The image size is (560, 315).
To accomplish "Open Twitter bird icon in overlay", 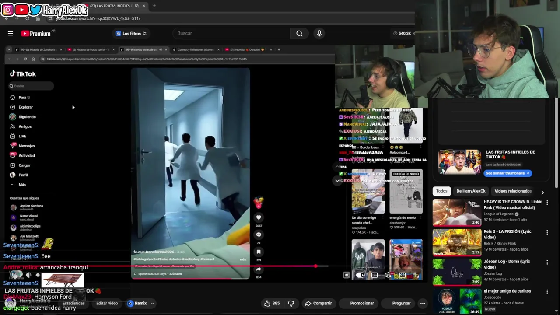I will tap(36, 9).
